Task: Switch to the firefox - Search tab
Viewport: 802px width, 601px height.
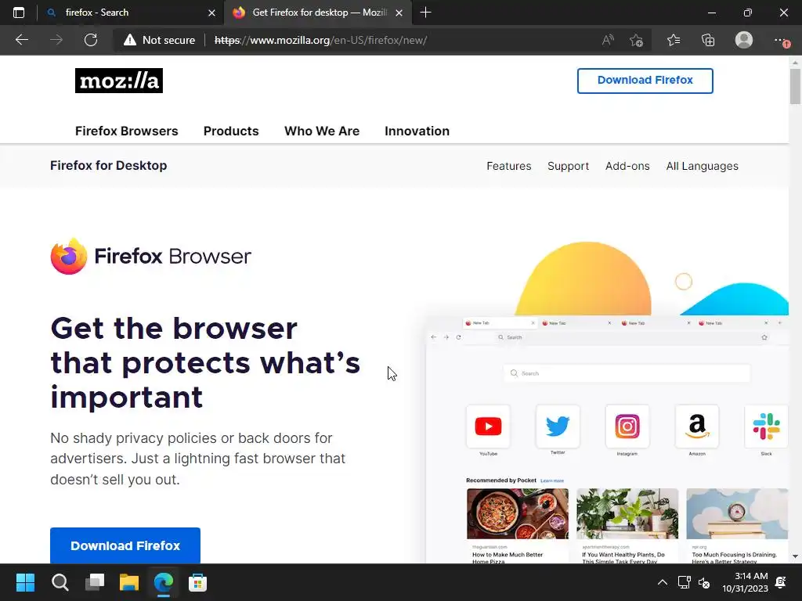Action: pyautogui.click(x=131, y=13)
